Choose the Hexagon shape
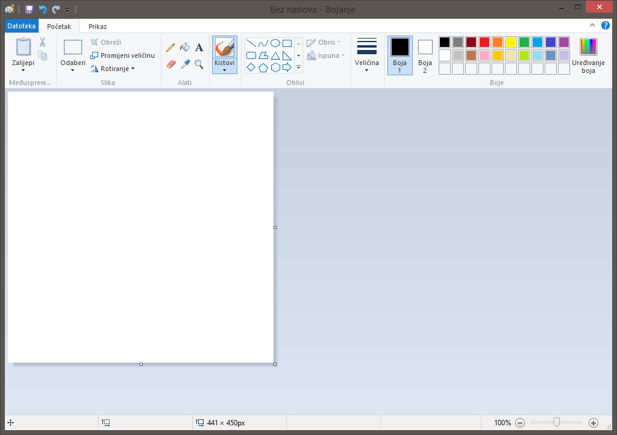The image size is (617, 435). [275, 67]
